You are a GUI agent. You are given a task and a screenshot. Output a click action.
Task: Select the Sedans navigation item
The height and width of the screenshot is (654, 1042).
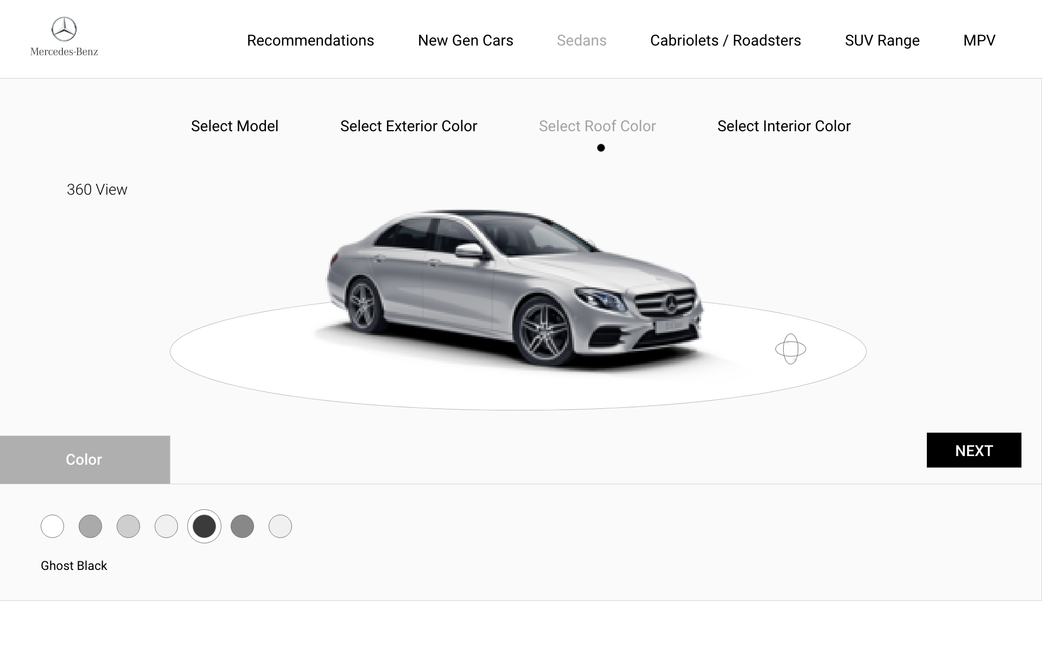581,41
